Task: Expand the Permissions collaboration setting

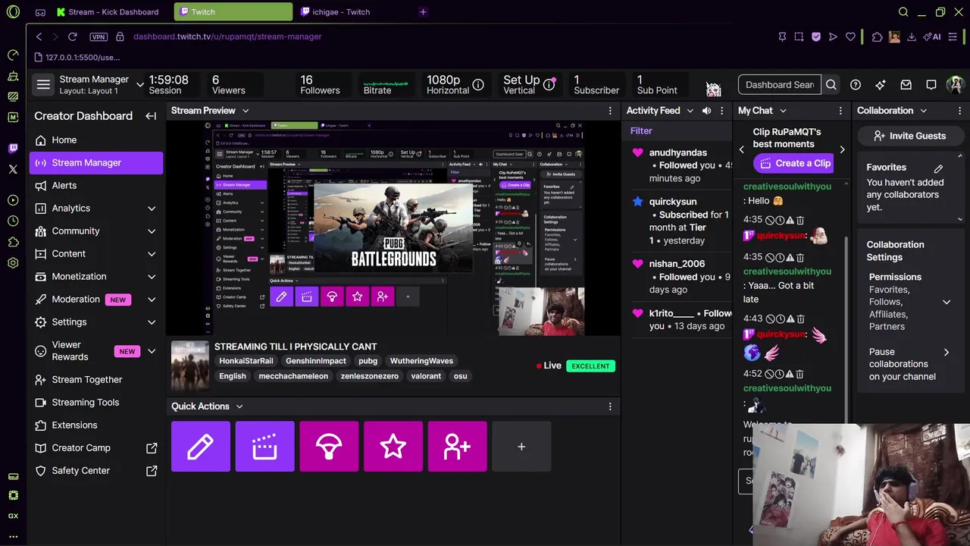Action: [x=947, y=302]
